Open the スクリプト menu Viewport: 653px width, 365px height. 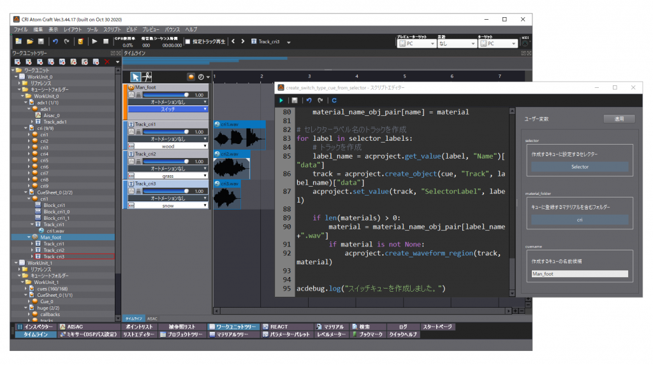pyautogui.click(x=112, y=29)
